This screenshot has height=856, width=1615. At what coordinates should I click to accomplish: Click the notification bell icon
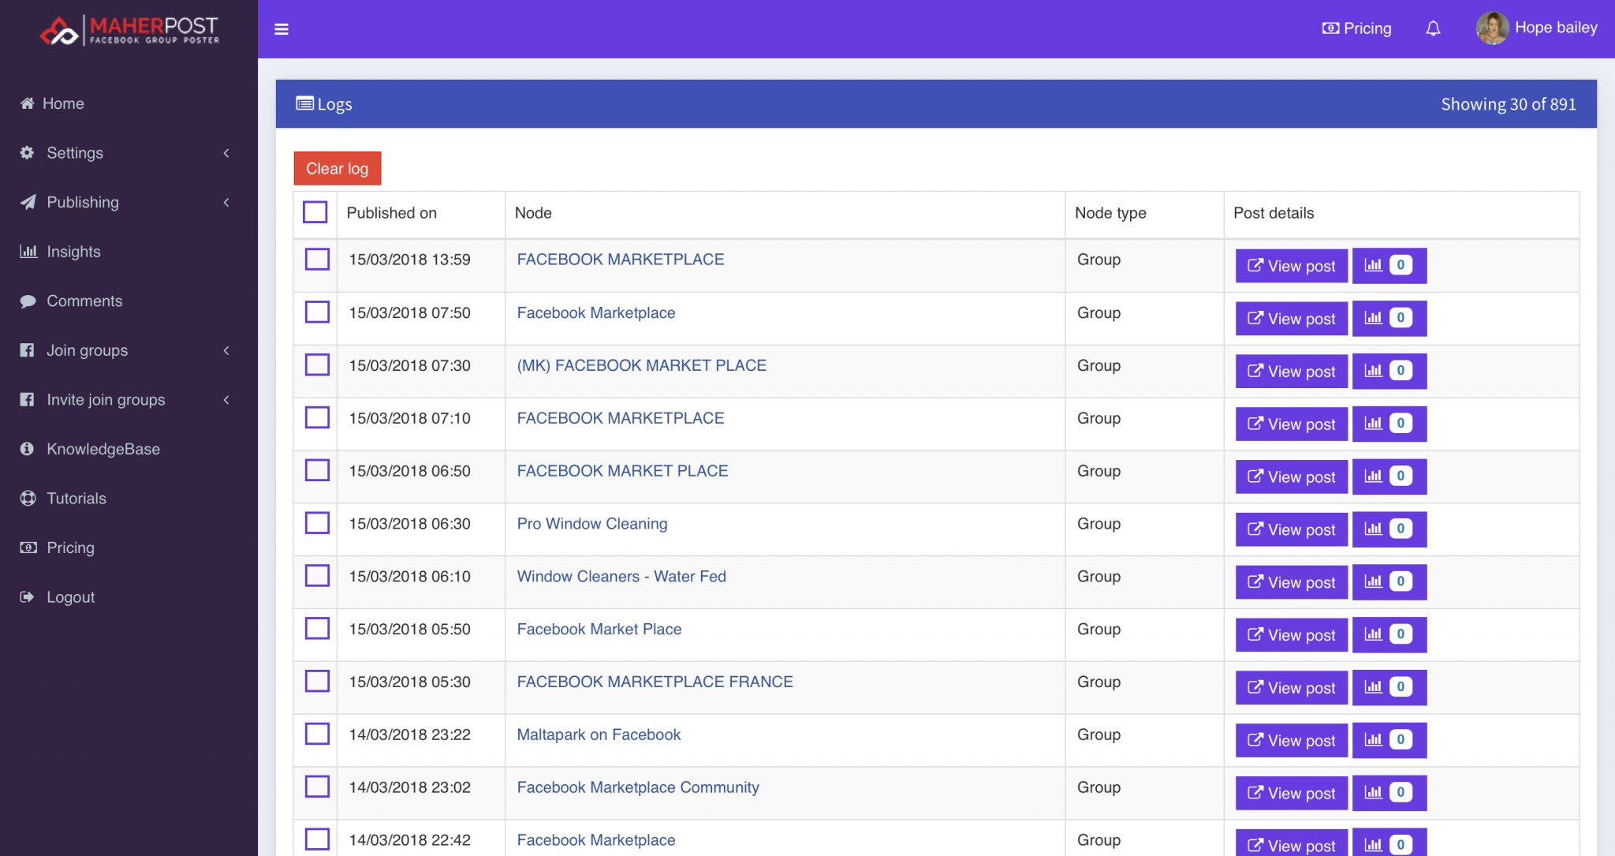[x=1433, y=28]
